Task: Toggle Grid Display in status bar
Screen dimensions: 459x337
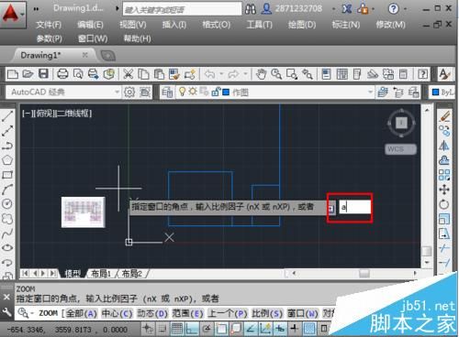Action: click(177, 329)
